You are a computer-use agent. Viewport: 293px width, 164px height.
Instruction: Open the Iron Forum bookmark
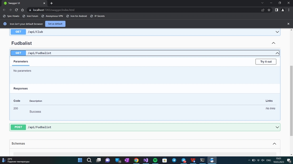[31, 16]
